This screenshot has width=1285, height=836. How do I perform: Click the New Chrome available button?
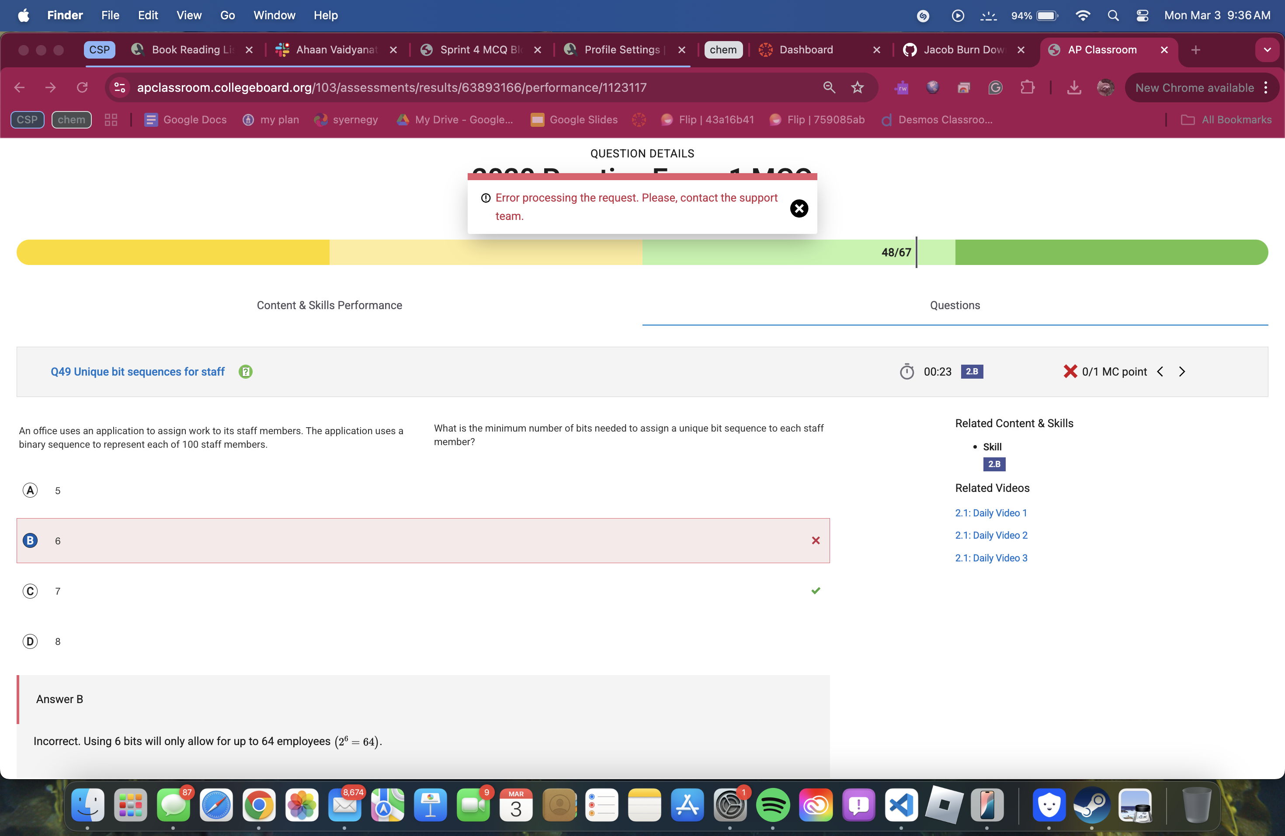point(1194,87)
